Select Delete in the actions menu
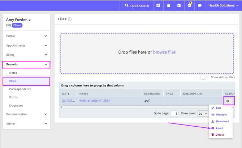 click(220, 135)
